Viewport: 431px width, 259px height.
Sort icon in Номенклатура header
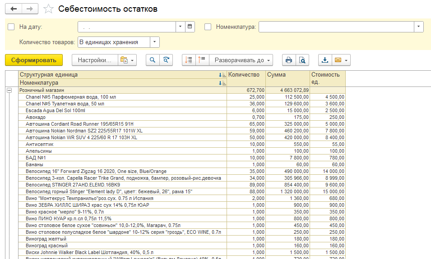click(222, 83)
